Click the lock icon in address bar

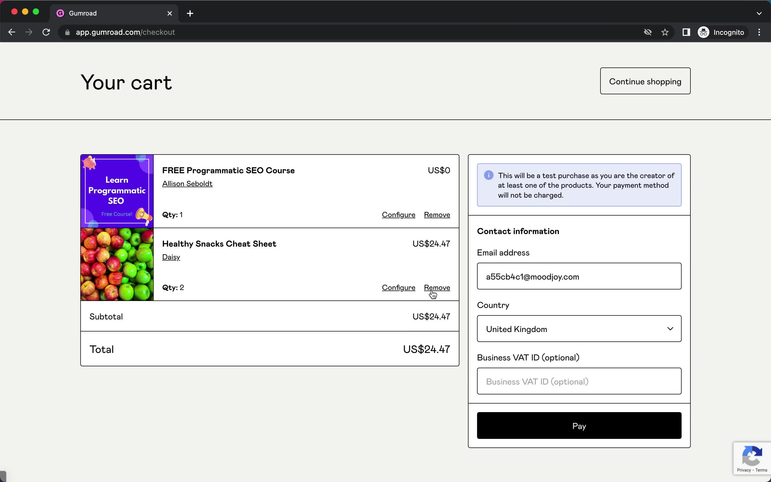click(x=67, y=32)
